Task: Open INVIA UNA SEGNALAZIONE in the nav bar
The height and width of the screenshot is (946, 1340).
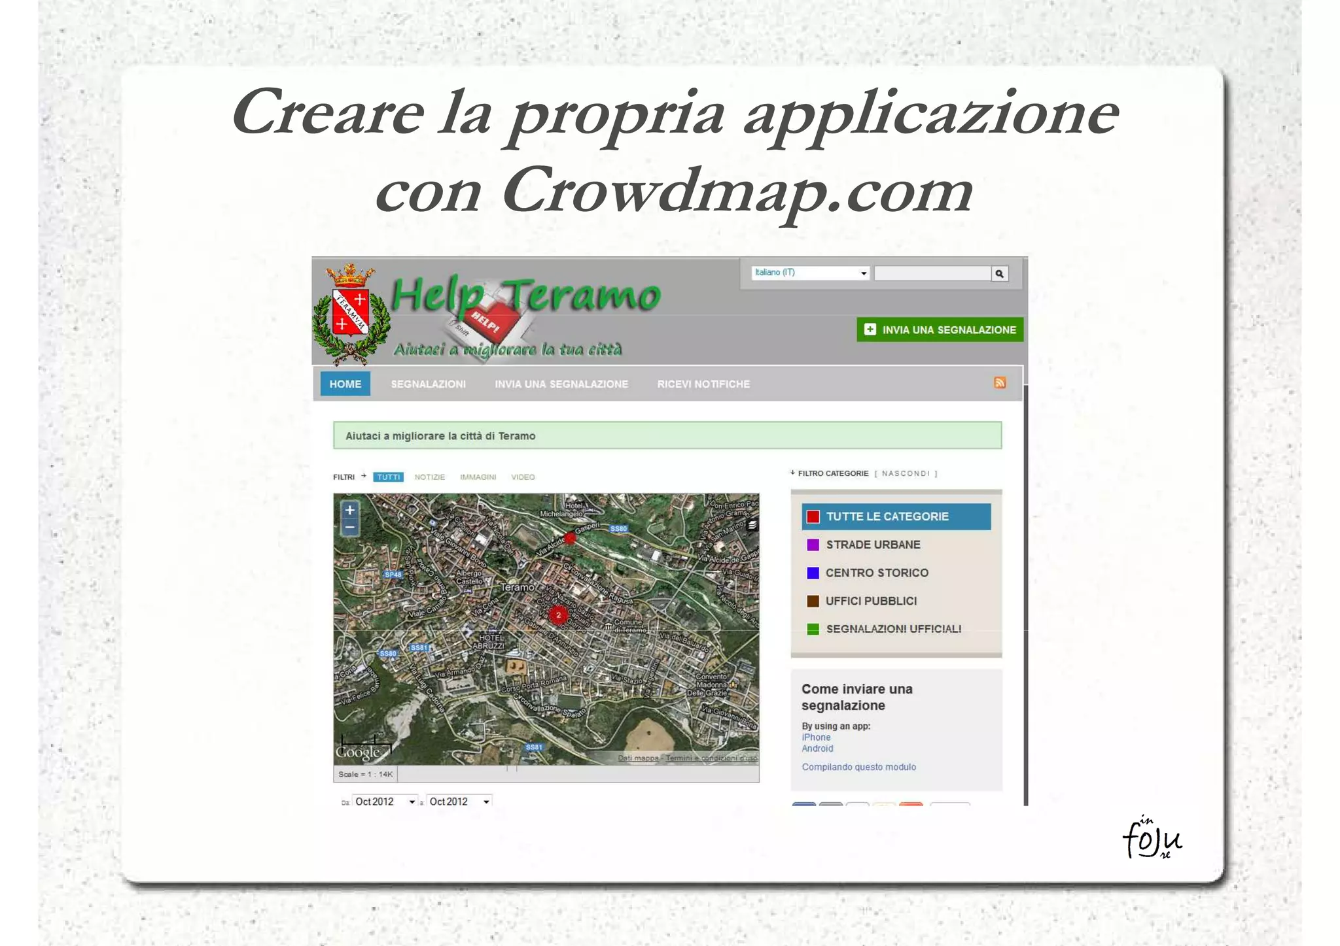Action: pyautogui.click(x=561, y=384)
